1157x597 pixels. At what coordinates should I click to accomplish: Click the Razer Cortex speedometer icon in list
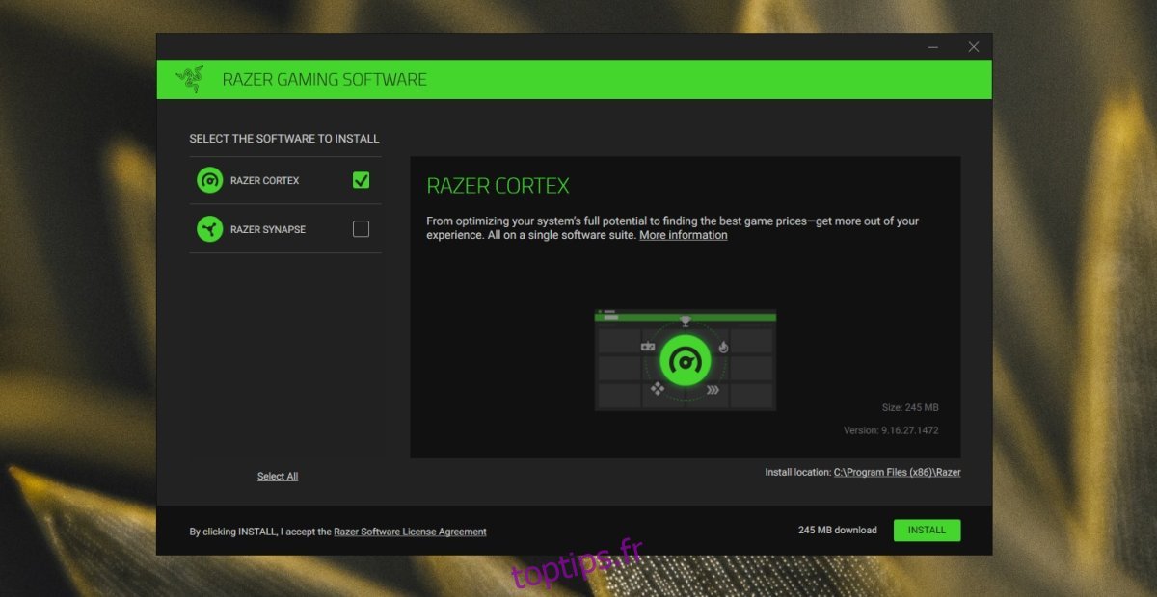click(x=209, y=180)
